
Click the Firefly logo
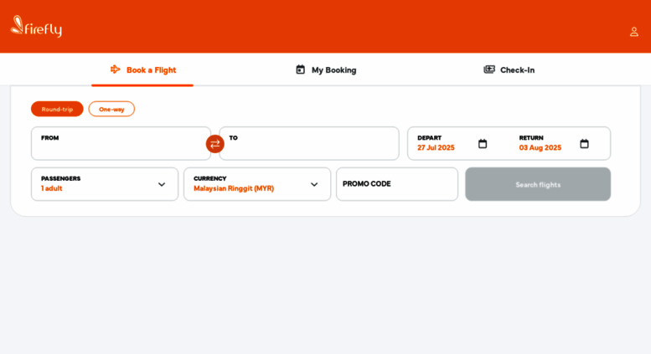36,27
